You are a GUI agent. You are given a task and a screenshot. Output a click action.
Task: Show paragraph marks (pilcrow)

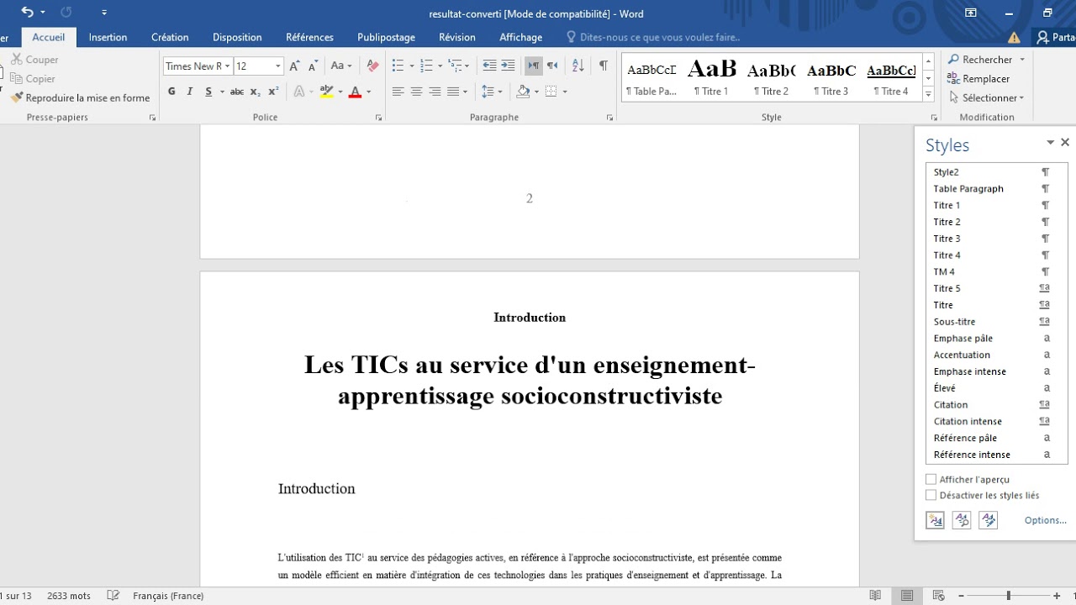pos(604,66)
